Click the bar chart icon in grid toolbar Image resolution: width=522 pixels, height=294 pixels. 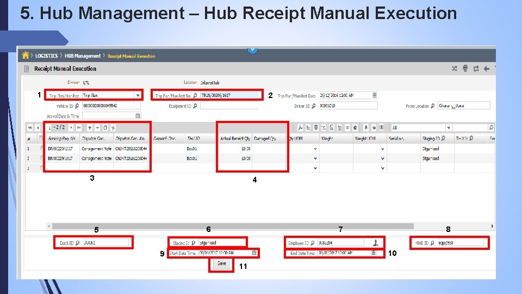308,127
